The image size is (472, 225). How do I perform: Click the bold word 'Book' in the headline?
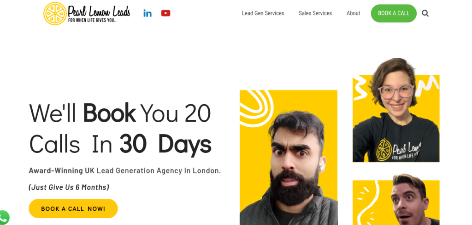(109, 113)
